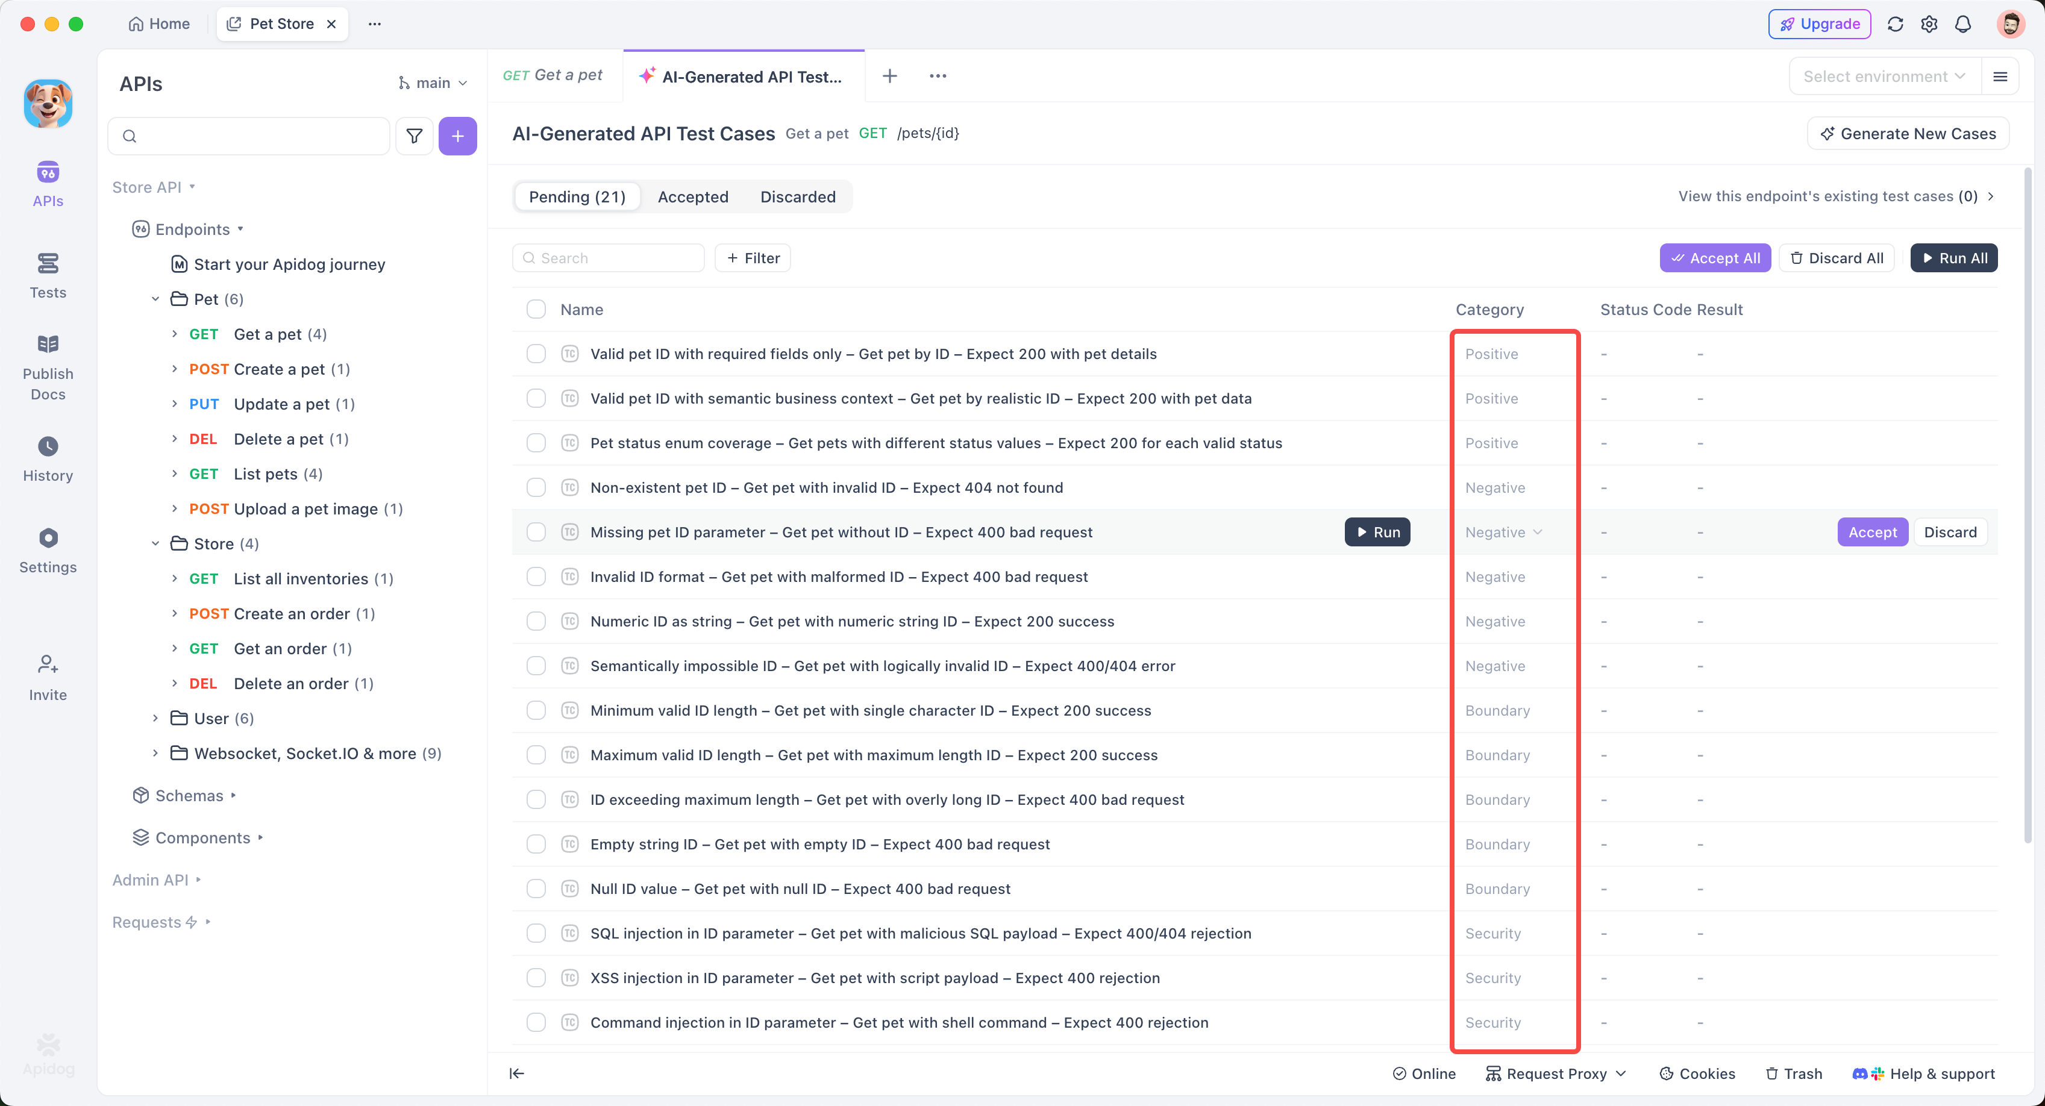
Task: Click the purple plus add button
Action: tap(457, 136)
